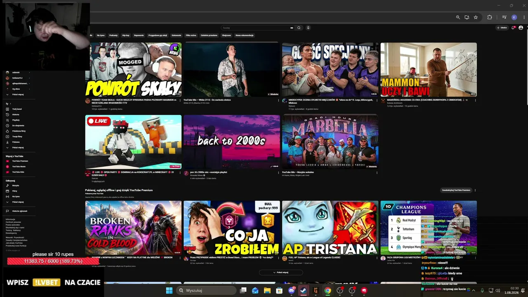528x297 pixels.
Task: Open Chrome three-dot menu
Action: coord(524,17)
